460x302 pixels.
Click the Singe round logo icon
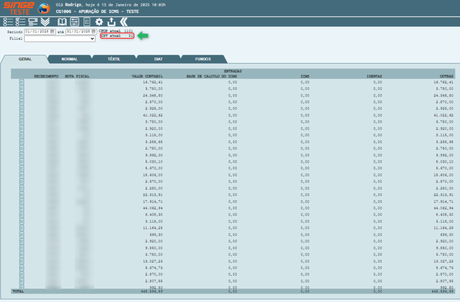coord(44,9)
